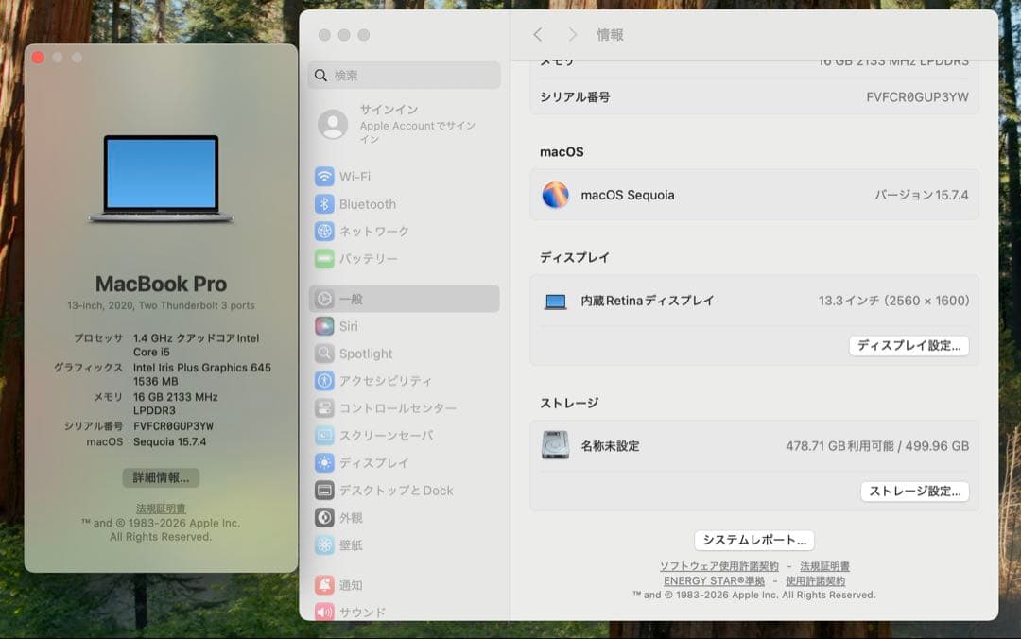Open ディスプレイ設定... button
The image size is (1021, 639).
click(909, 346)
